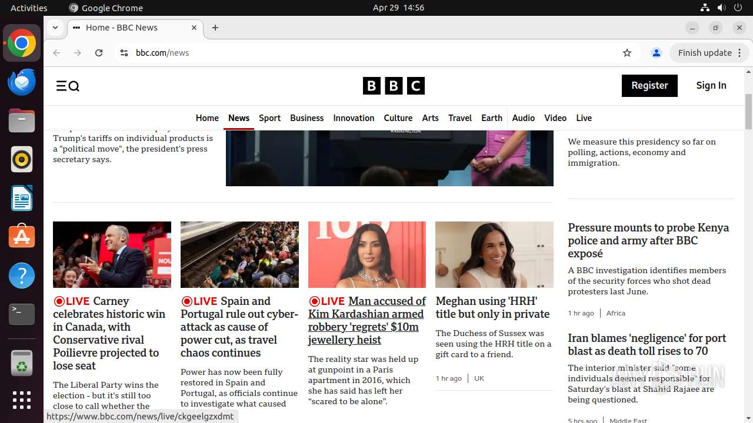Click the Google Chrome app menu in top bar
The height and width of the screenshot is (423, 753).
(x=106, y=8)
